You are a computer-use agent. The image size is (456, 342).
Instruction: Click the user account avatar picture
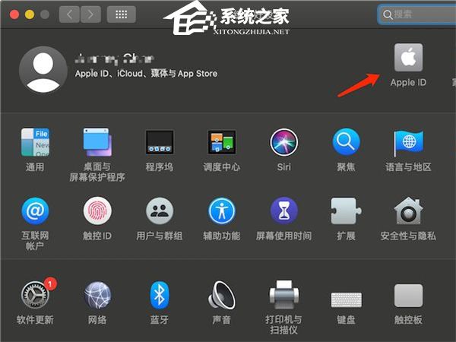click(43, 70)
